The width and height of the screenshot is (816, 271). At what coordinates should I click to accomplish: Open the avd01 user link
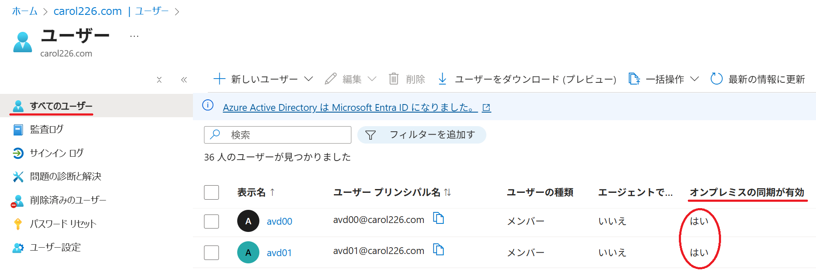(279, 253)
